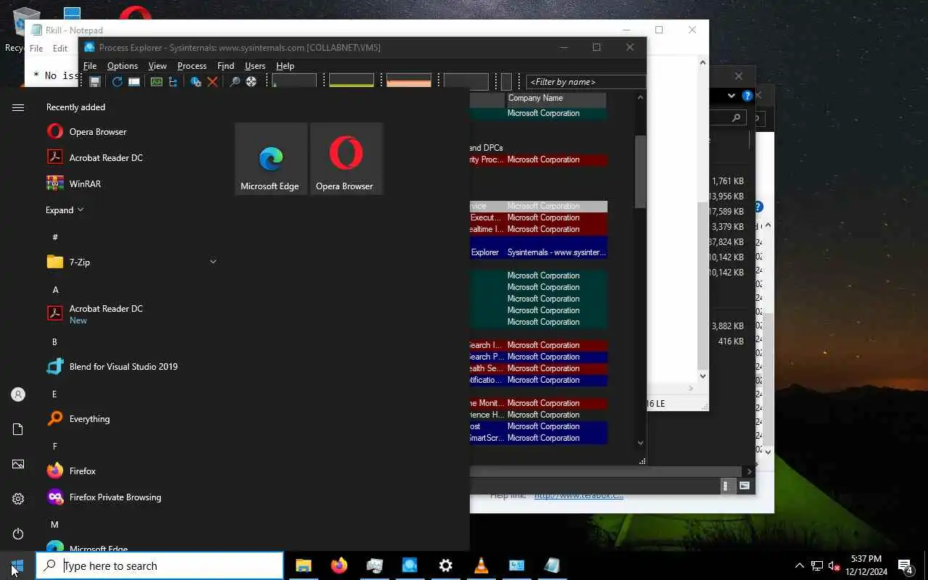Open Firefox Private Browsing
Screen dimensions: 928x580
point(115,497)
